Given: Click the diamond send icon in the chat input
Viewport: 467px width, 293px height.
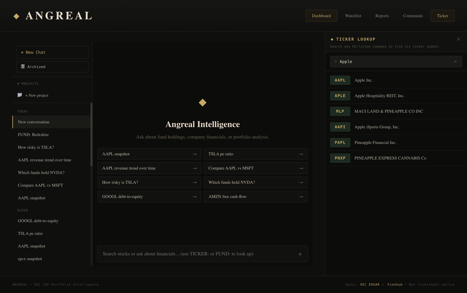Looking at the screenshot, I should (x=300, y=254).
